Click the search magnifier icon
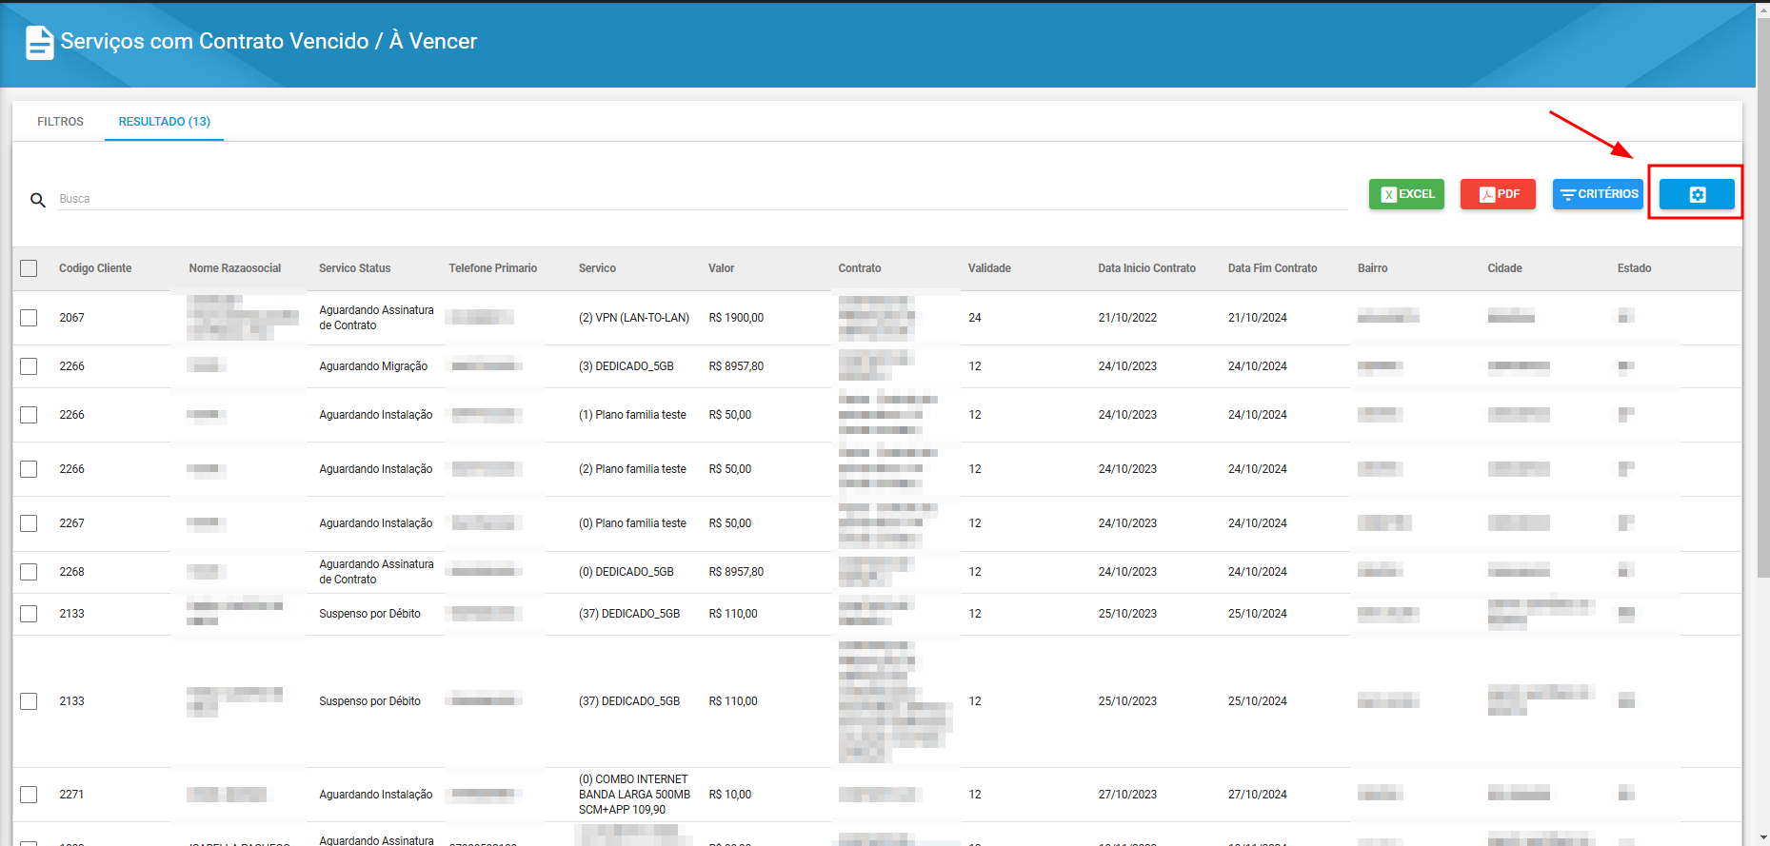Viewport: 1770px width, 846px height. click(38, 200)
